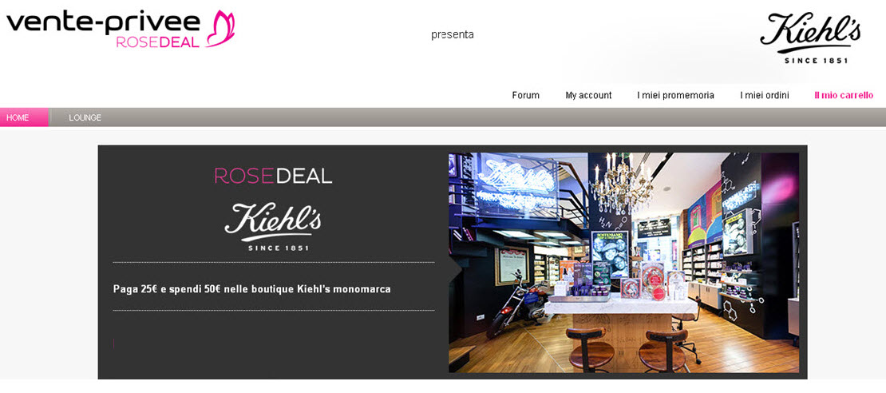Click the Kiehl's logo in the header

[810, 38]
